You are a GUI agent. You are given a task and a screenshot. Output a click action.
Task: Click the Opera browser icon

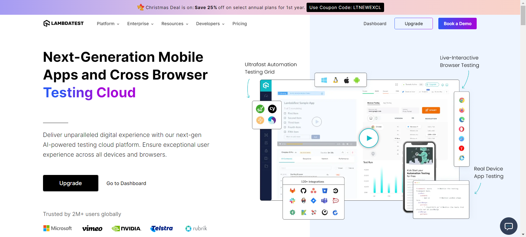[462, 129]
